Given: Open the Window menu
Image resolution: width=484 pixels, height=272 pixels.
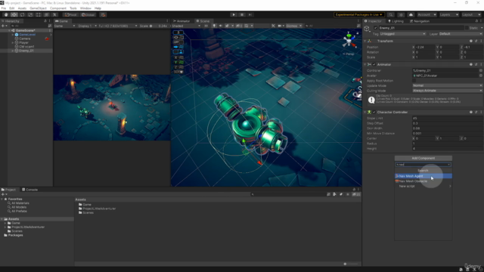Looking at the screenshot, I should tap(85, 8).
